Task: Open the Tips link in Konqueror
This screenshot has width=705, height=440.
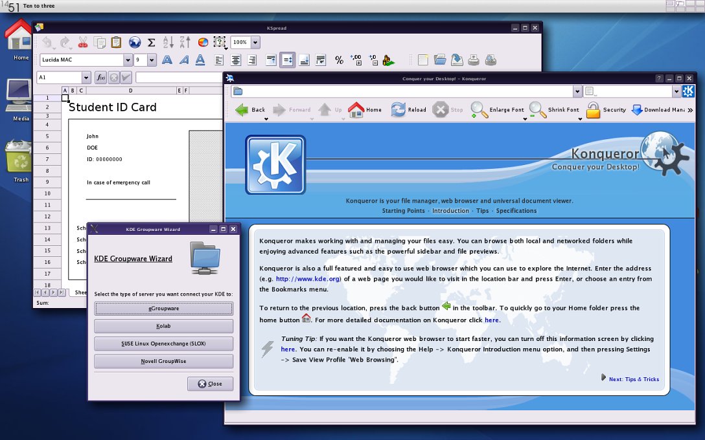Action: pyautogui.click(x=483, y=210)
